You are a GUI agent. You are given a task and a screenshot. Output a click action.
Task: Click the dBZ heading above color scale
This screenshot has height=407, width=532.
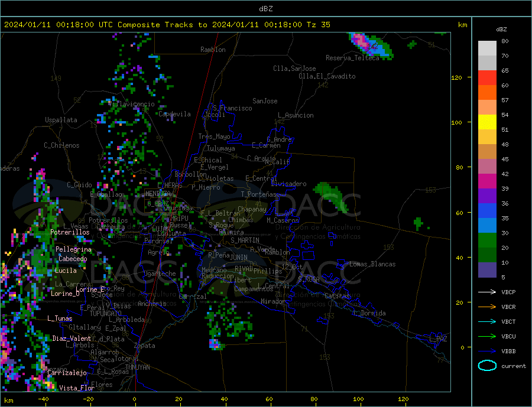[501, 30]
